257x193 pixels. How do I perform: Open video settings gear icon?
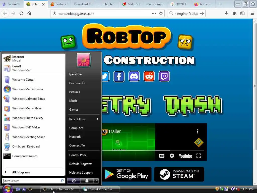(172, 156)
